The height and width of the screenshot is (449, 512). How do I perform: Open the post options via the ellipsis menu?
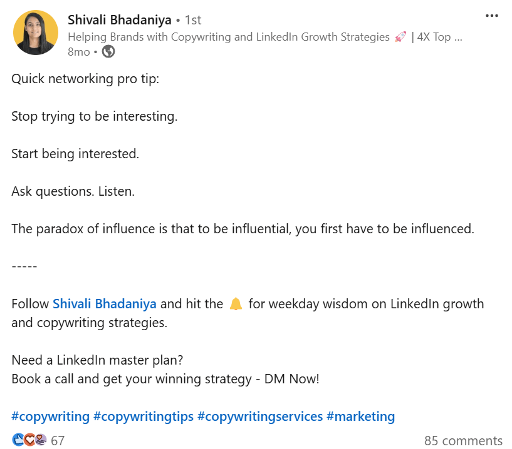tap(491, 16)
